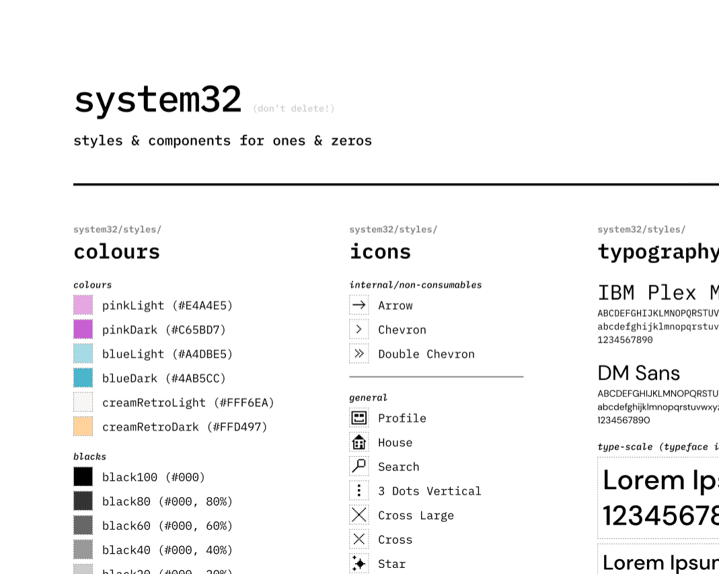Select the black40 swatch
719x574 pixels.
83,549
